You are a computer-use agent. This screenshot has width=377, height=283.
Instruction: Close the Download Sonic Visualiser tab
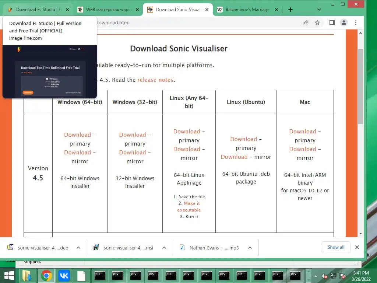click(207, 10)
